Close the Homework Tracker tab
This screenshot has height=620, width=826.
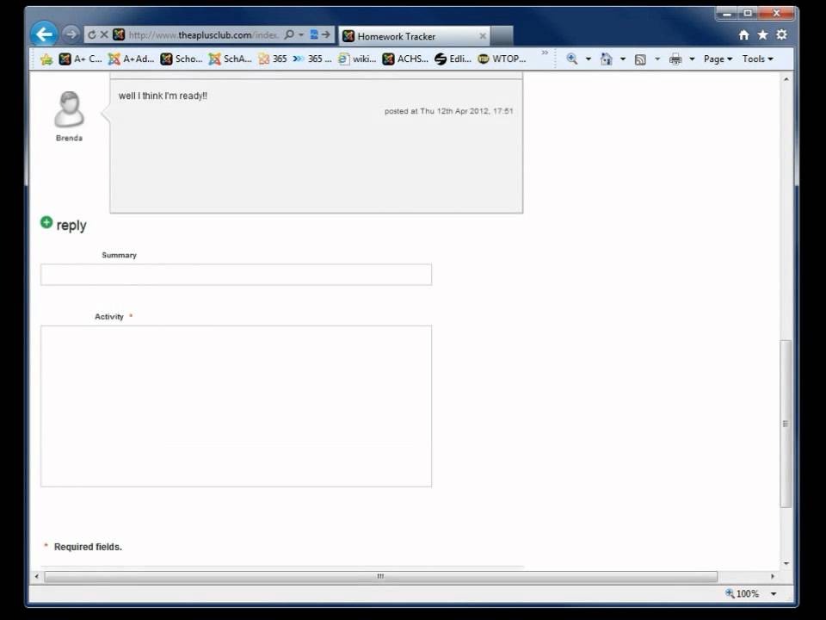point(482,36)
